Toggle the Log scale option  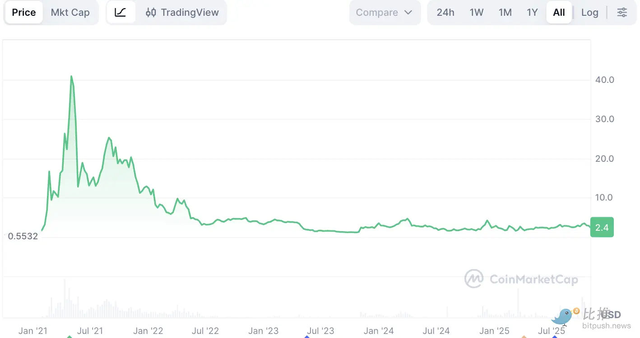click(x=589, y=12)
